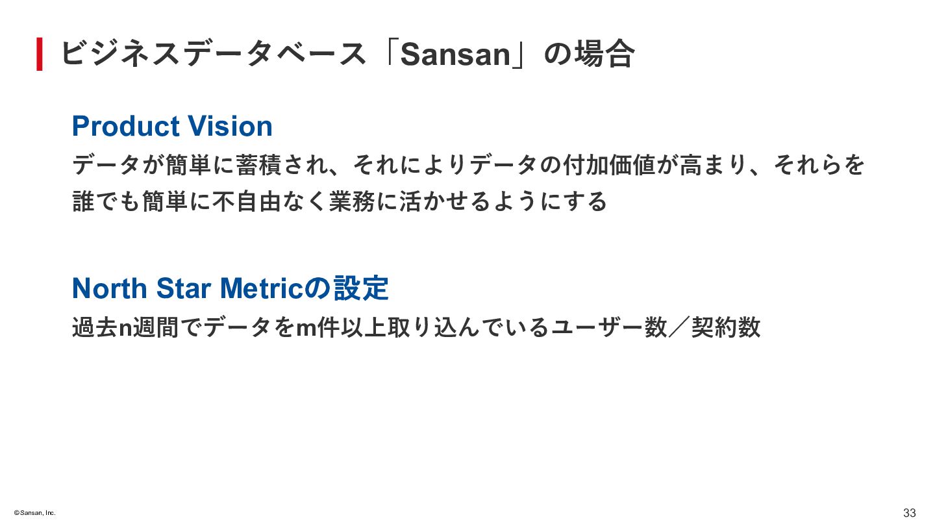Screen dimensions: 935x526
Task: Select the Product Vision heading
Action: [172, 126]
